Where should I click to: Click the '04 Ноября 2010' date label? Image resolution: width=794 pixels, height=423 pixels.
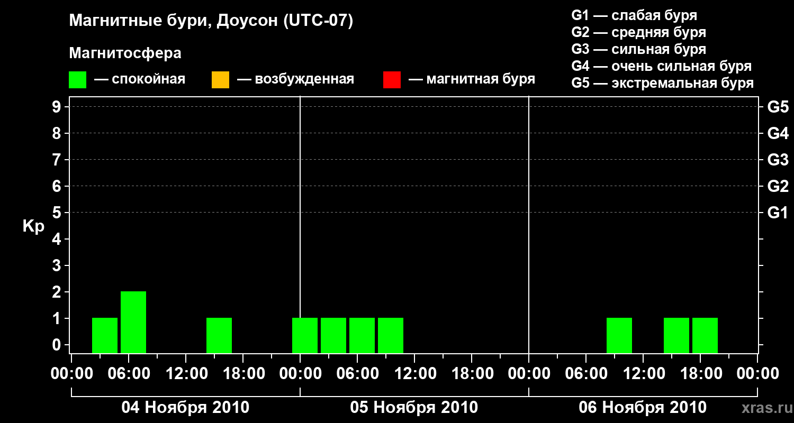coord(185,408)
